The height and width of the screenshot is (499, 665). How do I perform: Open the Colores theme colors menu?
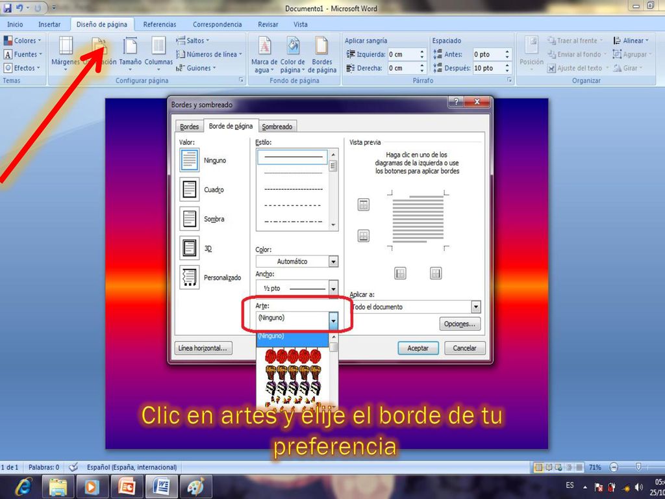[23, 40]
